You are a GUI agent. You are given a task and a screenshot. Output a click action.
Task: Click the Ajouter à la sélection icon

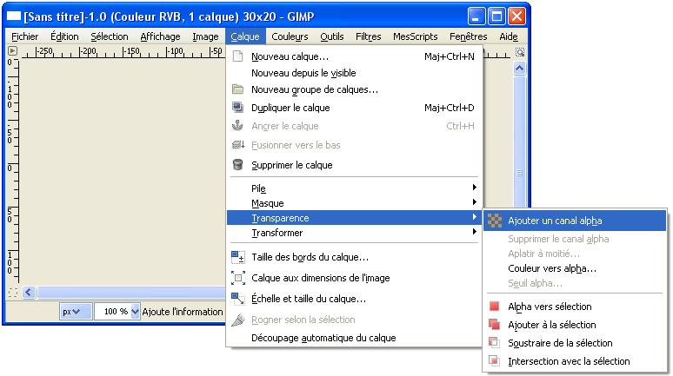tap(495, 325)
